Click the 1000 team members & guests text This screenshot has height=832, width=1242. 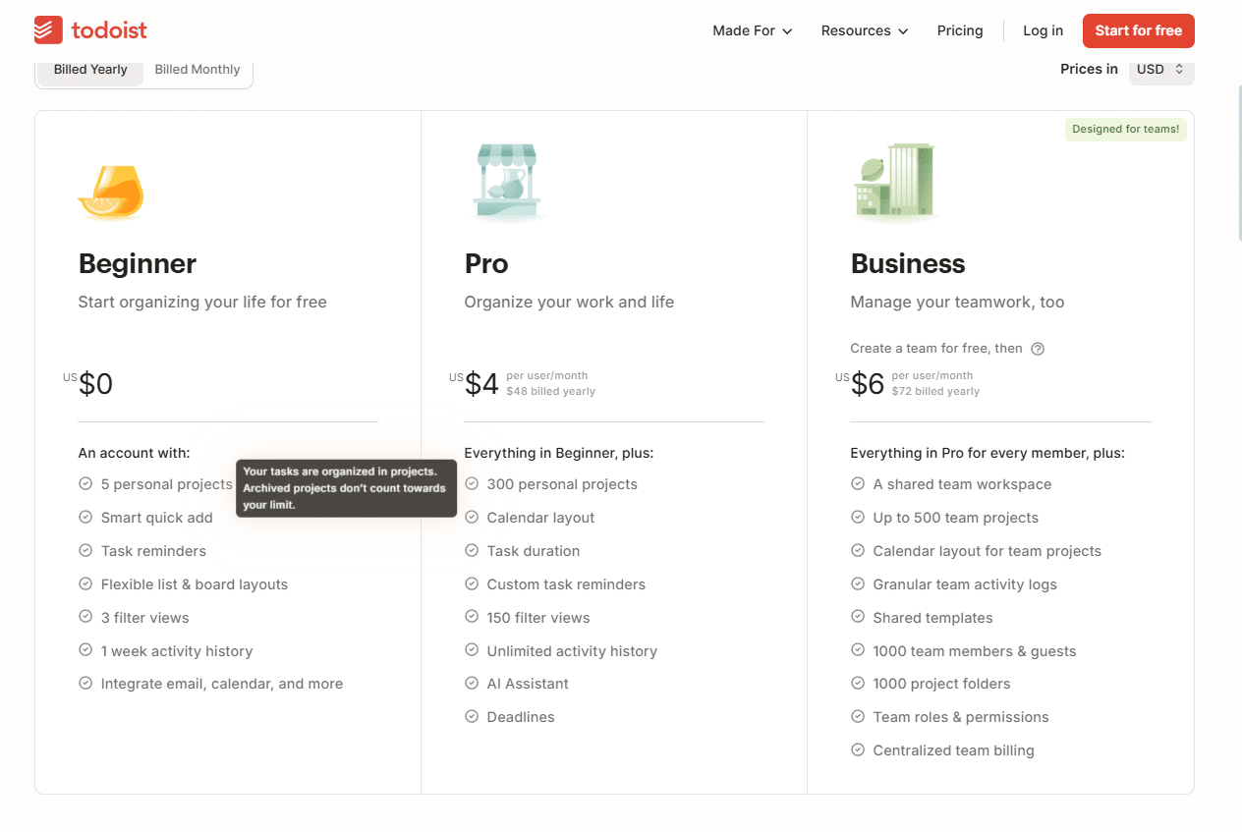coord(975,651)
